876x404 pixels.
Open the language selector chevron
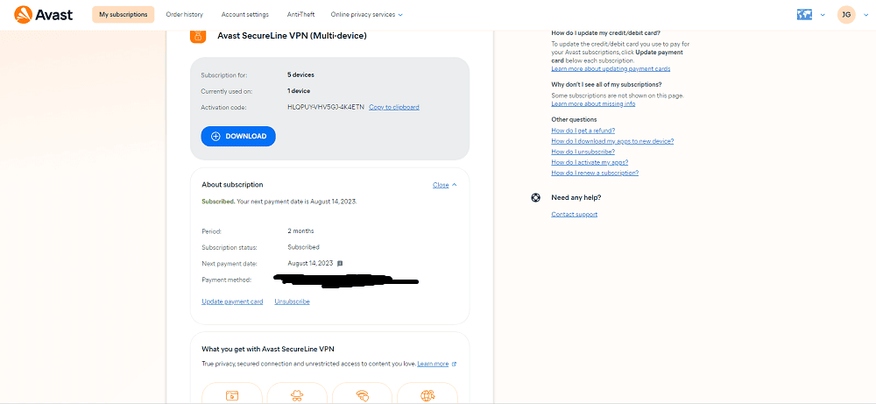[x=823, y=15]
